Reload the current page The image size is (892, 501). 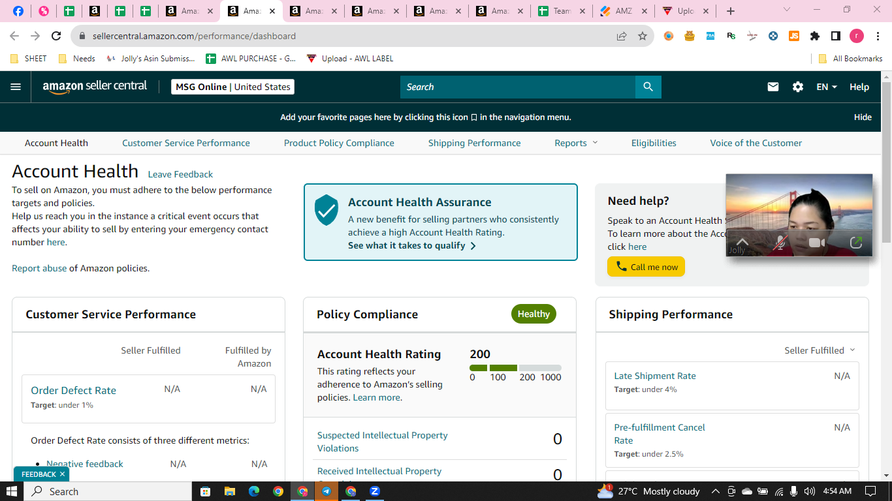[56, 36]
